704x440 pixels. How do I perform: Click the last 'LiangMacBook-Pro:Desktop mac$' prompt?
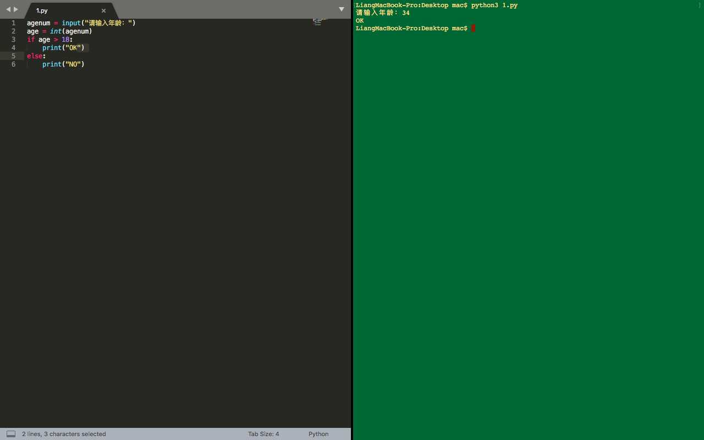(411, 28)
